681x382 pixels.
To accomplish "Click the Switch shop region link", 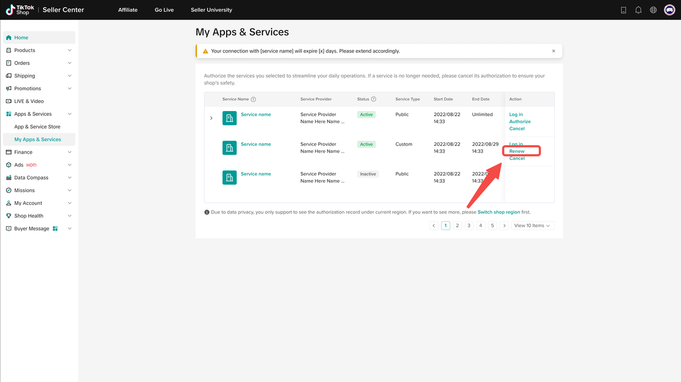I will pos(499,212).
